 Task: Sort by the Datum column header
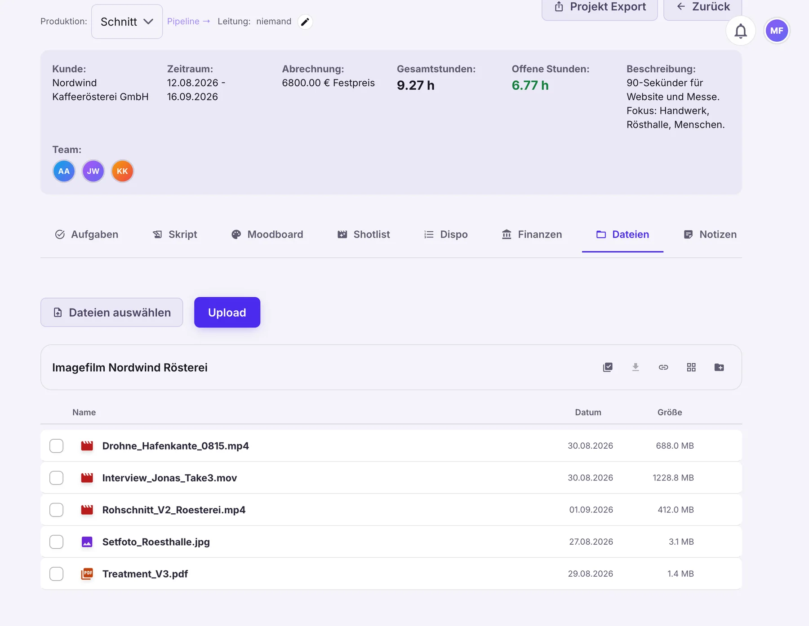tap(588, 412)
